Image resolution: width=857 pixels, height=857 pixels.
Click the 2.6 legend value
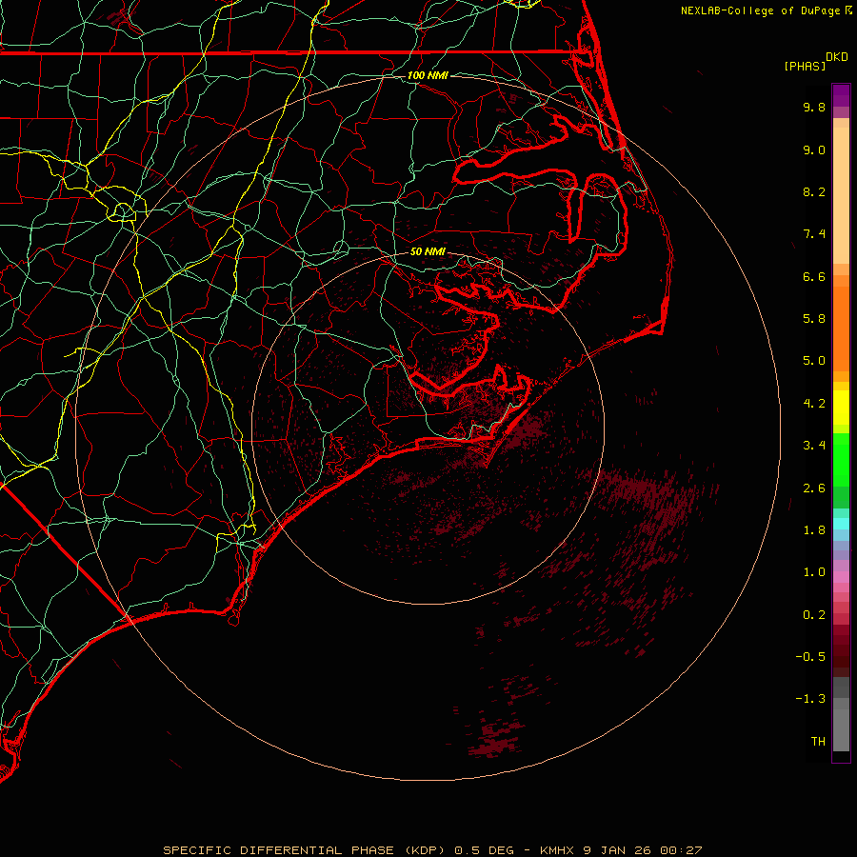(814, 488)
